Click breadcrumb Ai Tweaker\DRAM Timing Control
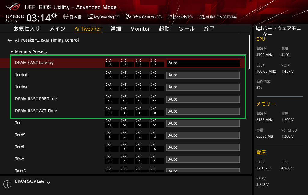The height and width of the screenshot is (195, 308). pyautogui.click(x=47, y=40)
